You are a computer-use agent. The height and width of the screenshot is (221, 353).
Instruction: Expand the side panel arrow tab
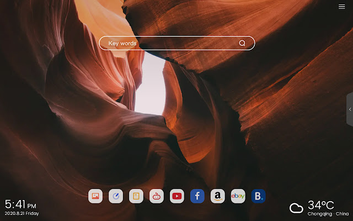click(x=350, y=109)
